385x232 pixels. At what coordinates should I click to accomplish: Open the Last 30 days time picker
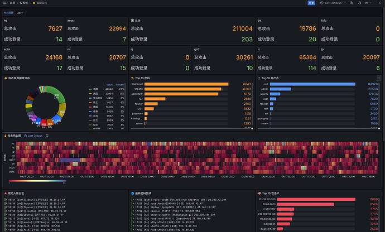(x=333, y=3)
